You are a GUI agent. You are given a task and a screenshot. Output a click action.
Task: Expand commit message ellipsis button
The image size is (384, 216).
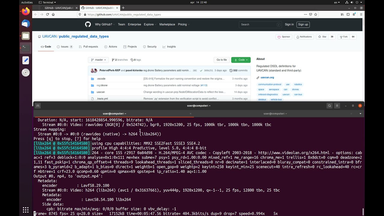point(195,70)
